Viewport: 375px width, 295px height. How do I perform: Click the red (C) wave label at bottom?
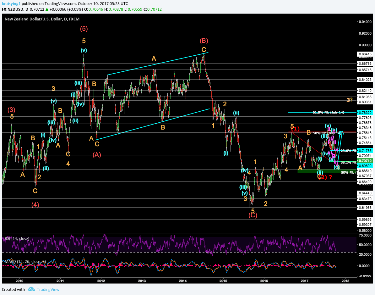[253, 215]
